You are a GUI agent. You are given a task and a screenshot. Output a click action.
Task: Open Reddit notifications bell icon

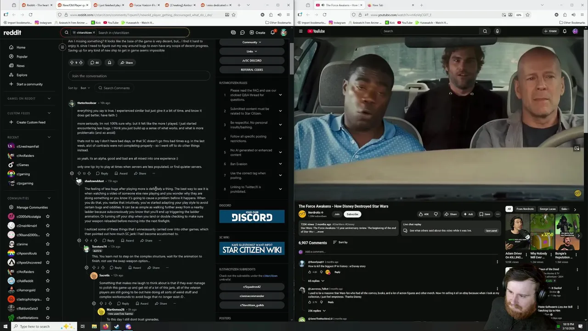click(x=272, y=32)
